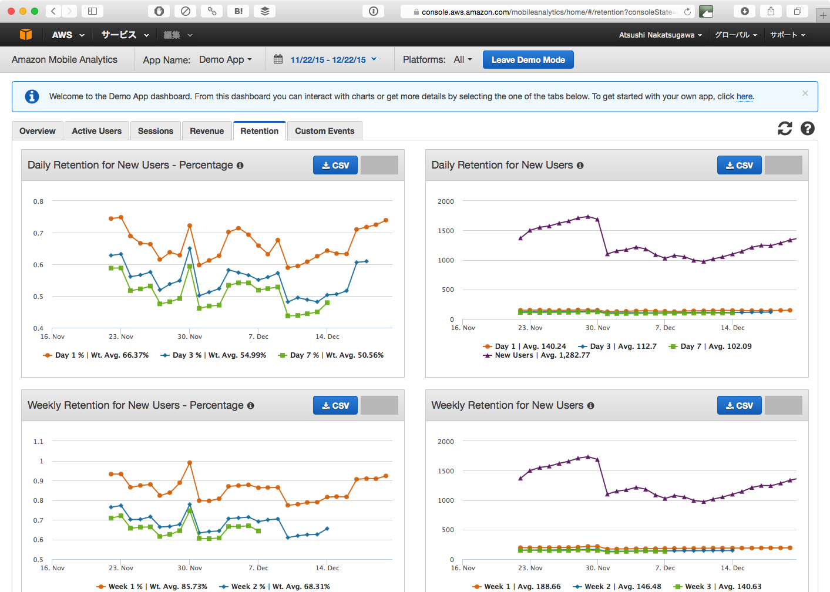Screen dimensions: 830x592
Task: Click the Leave Demo Mode button
Action: point(528,60)
